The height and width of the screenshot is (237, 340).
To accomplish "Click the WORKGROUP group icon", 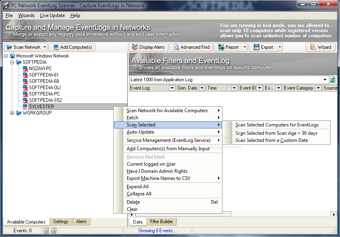I will coord(19,113).
